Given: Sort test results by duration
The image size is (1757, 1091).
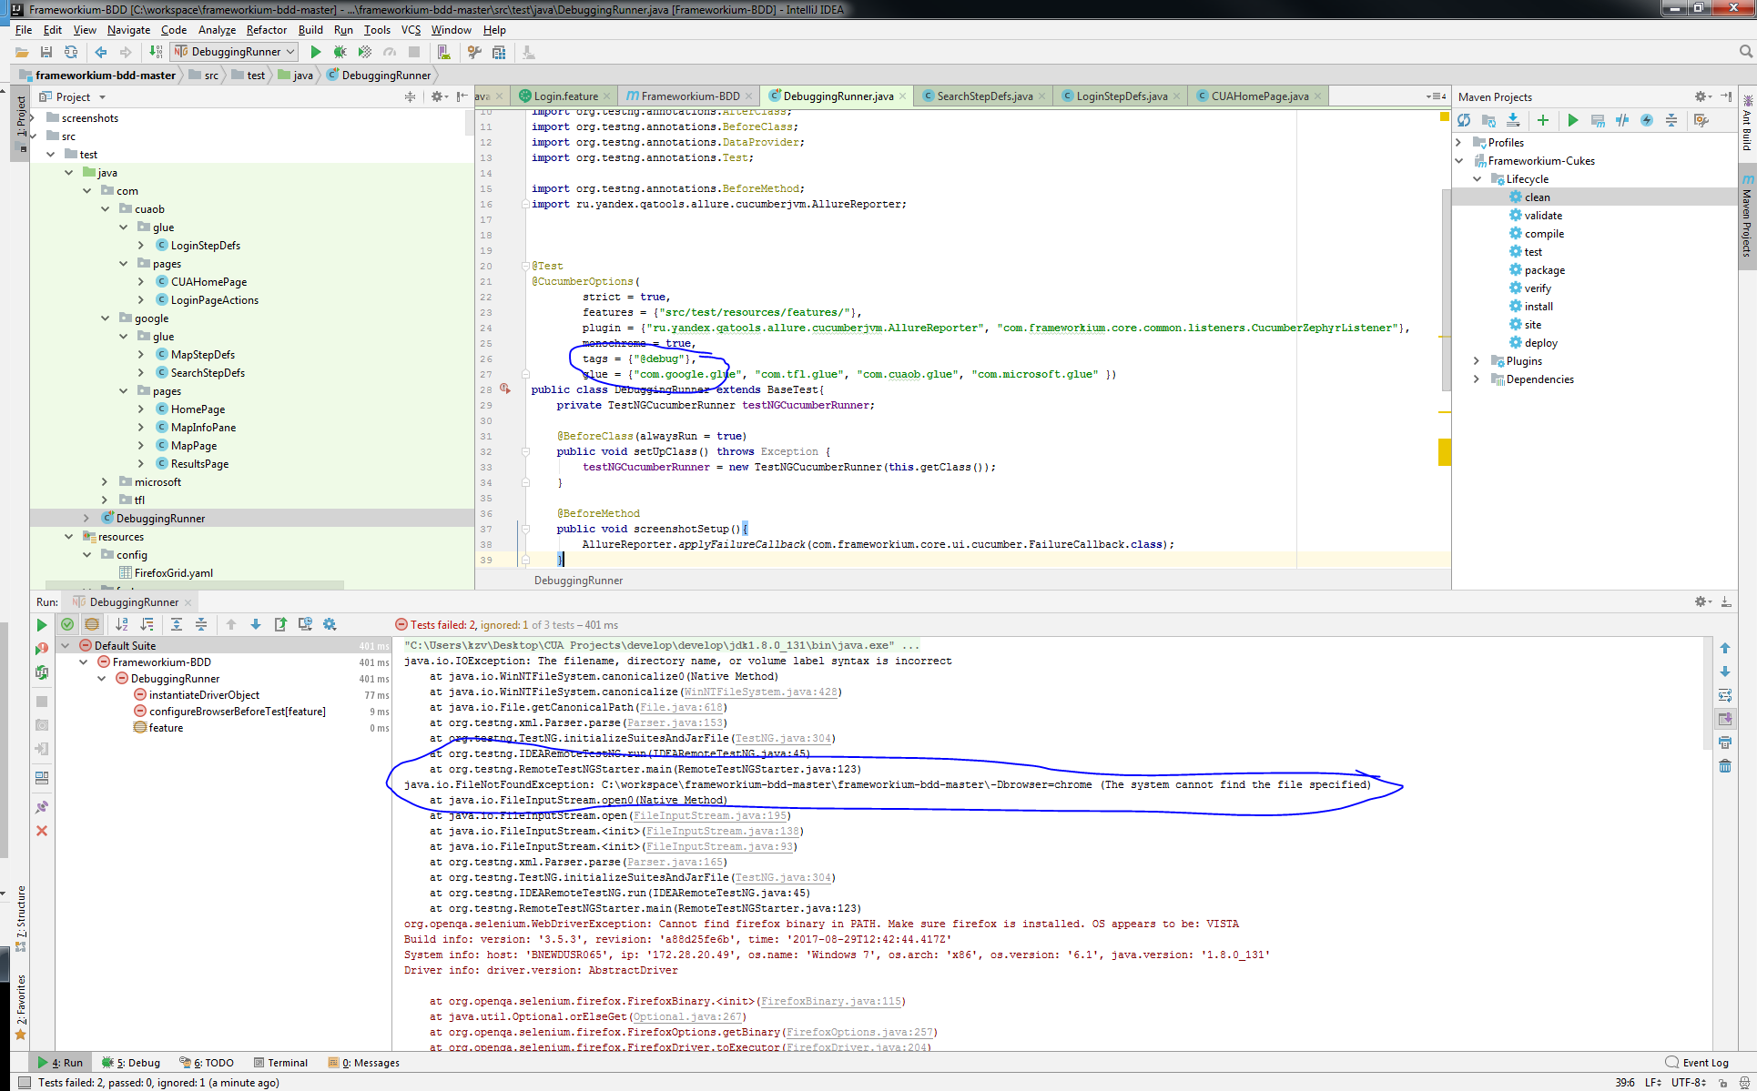Looking at the screenshot, I should 147,624.
